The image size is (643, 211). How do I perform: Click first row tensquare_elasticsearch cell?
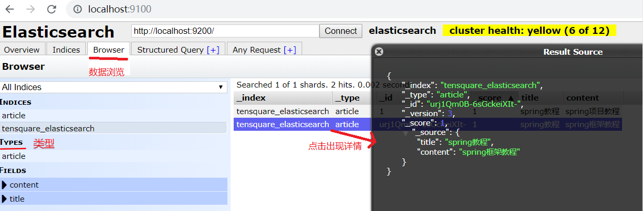pyautogui.click(x=283, y=111)
